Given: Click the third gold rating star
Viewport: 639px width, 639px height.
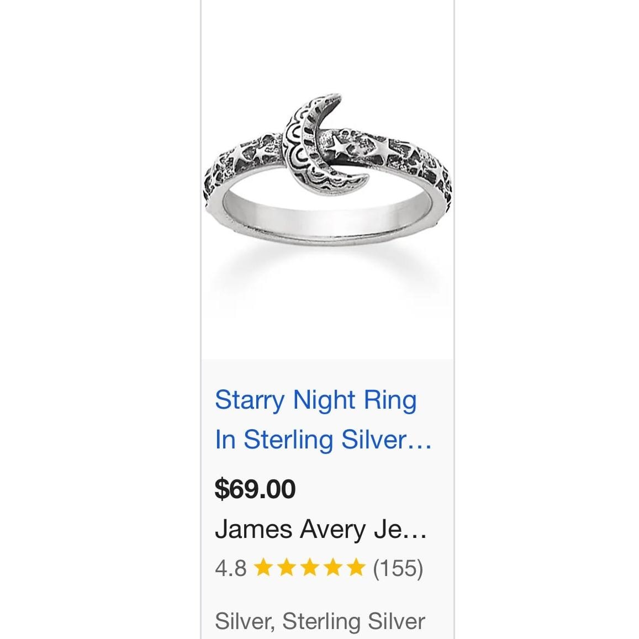Looking at the screenshot, I should pos(310,567).
